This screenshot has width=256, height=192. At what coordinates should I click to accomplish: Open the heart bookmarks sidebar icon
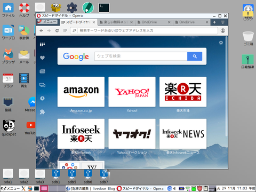point(42,58)
